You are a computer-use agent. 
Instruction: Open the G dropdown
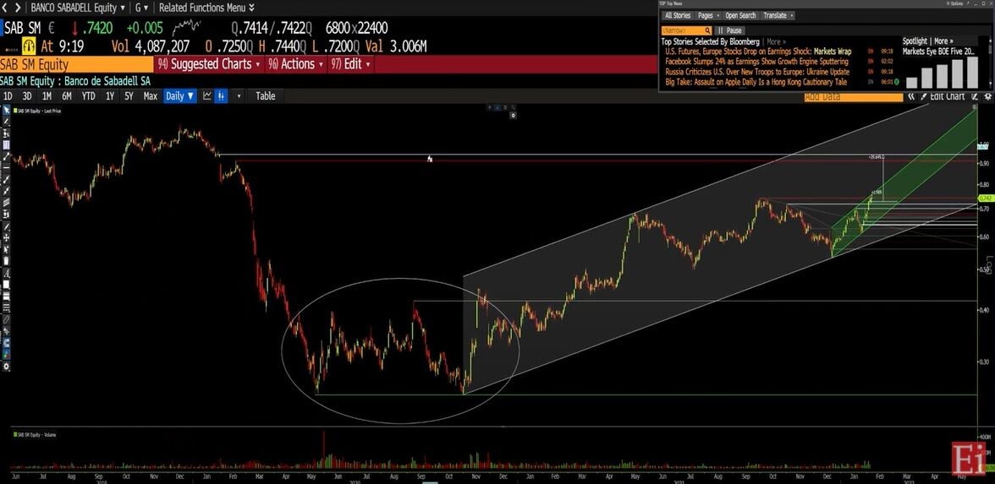click(141, 8)
